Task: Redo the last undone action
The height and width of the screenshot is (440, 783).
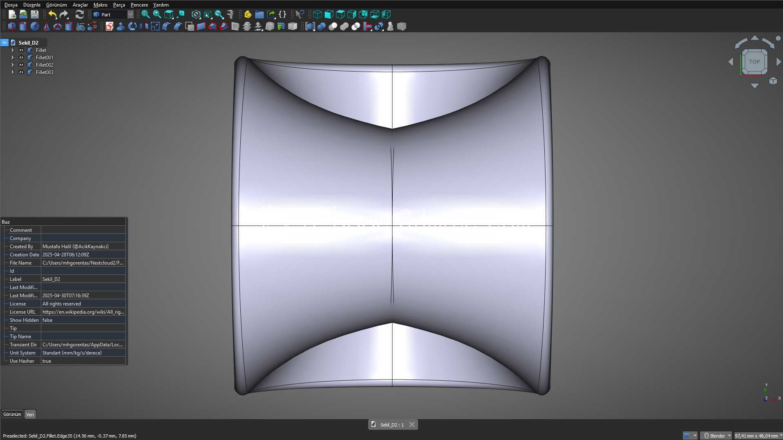Action: coord(64,14)
